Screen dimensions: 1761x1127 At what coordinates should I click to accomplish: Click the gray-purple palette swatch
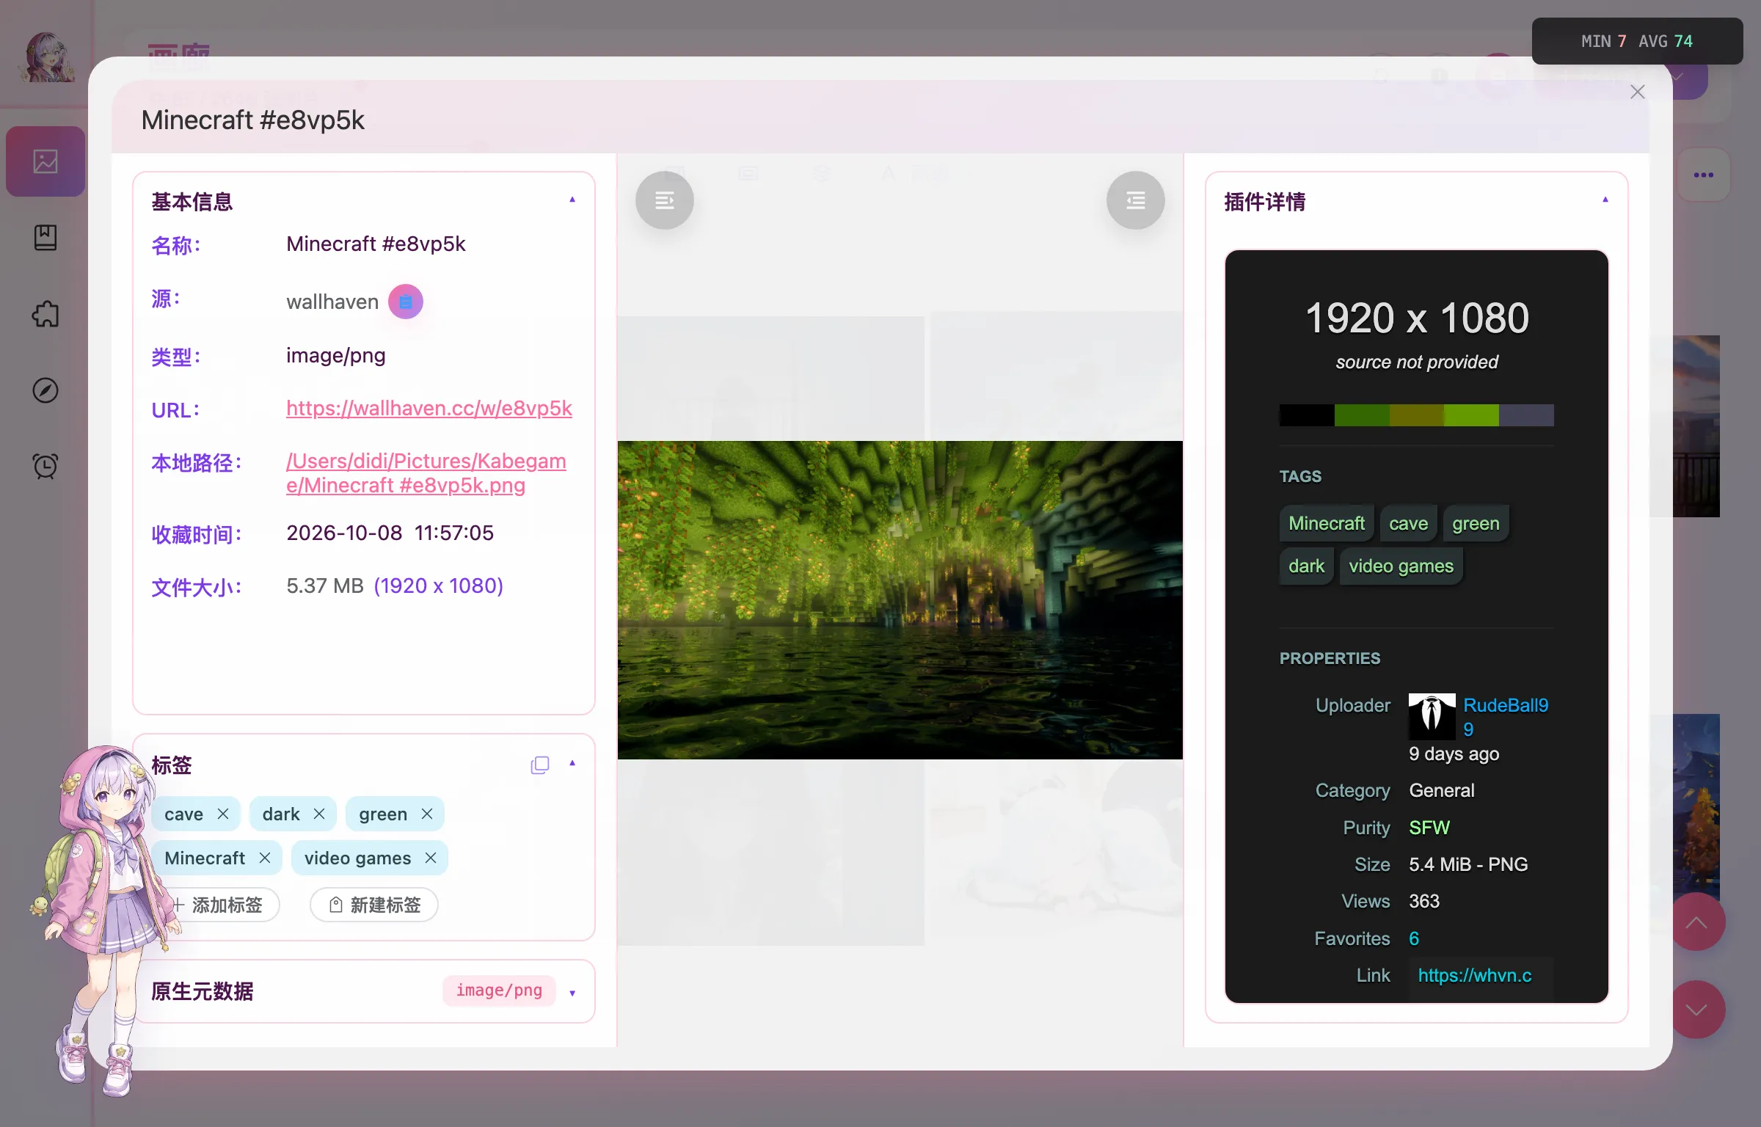(x=1526, y=415)
